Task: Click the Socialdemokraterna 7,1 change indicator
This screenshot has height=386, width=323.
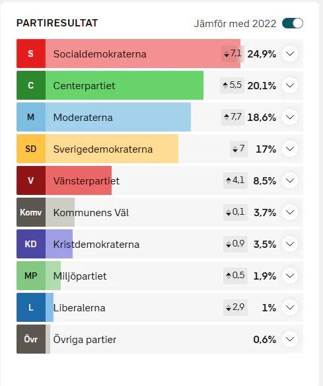Action: [233, 54]
